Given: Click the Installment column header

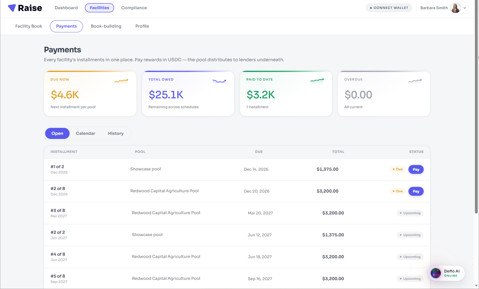Looking at the screenshot, I should 64,152.
